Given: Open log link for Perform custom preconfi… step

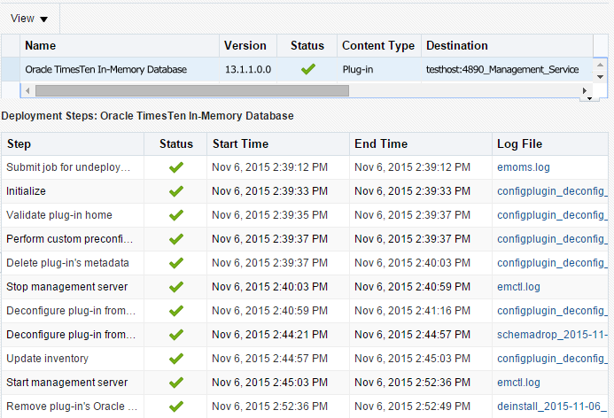Looking at the screenshot, I should click(552, 239).
